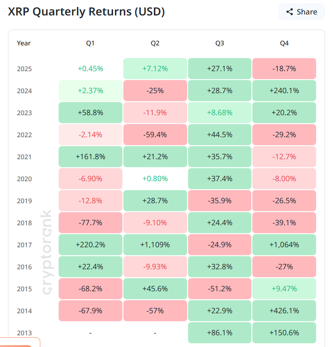333x347 pixels.
Task: Select the 2017 Q2 cell showing +1,109%
Action: (155, 244)
